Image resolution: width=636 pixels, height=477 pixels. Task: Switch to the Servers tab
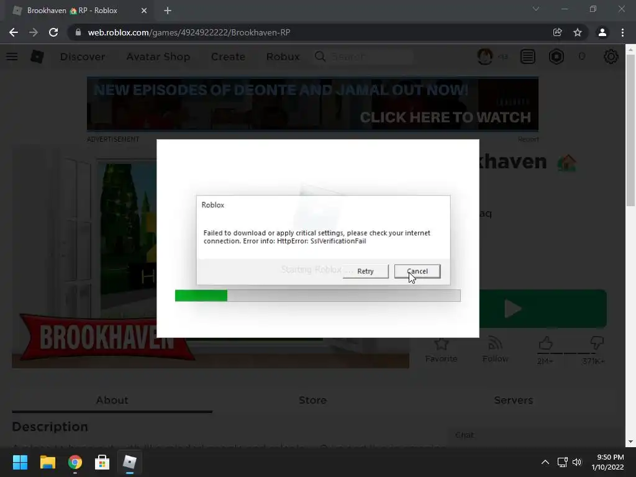click(x=514, y=401)
